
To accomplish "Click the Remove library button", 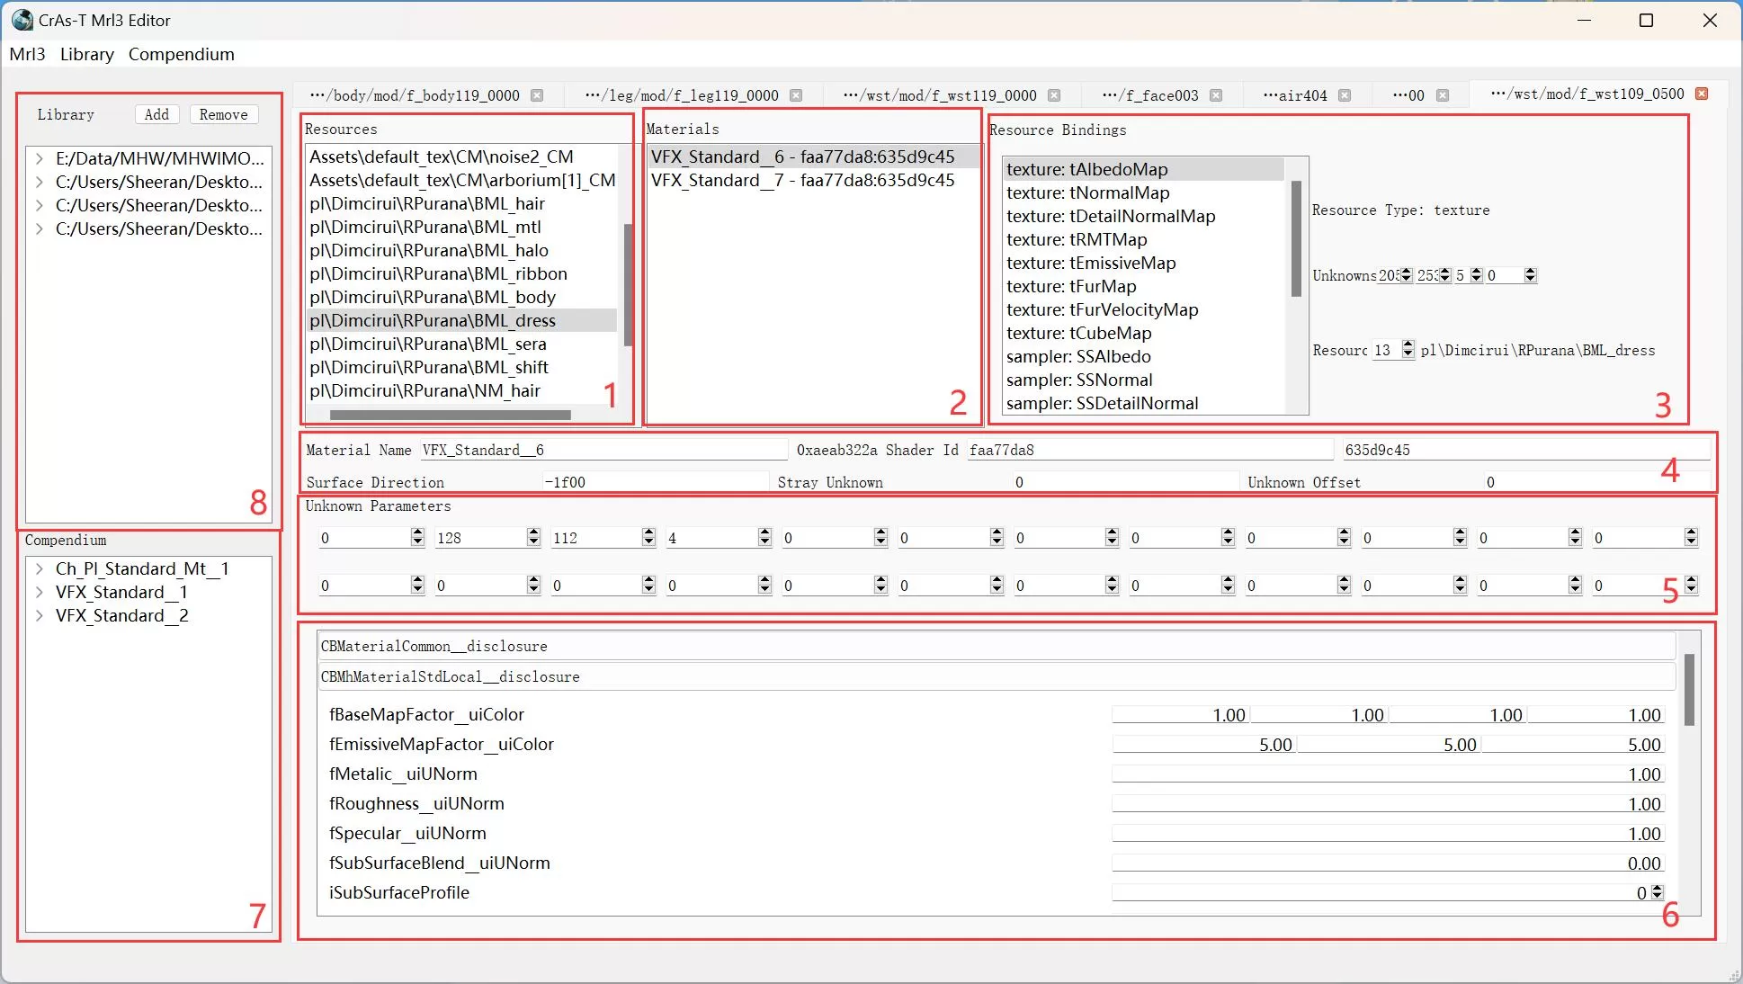I will 224,114.
